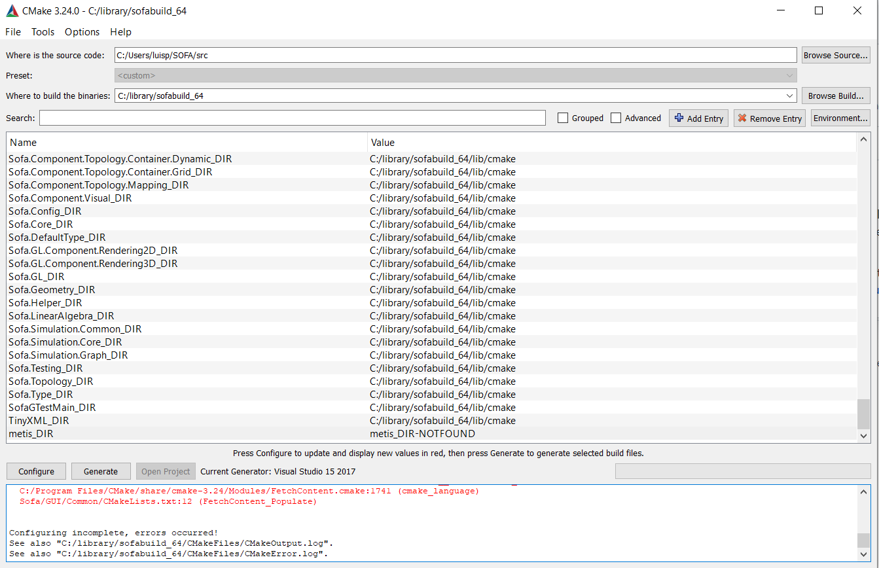Click the cache list scrollbar up arrow
Image resolution: width=879 pixels, height=568 pixels.
coord(864,139)
